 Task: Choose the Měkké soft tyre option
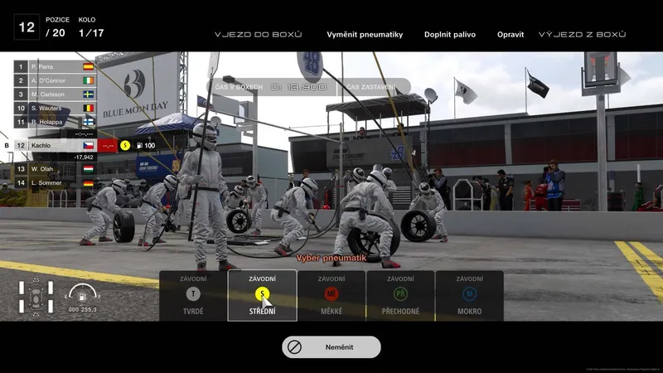pyautogui.click(x=331, y=296)
